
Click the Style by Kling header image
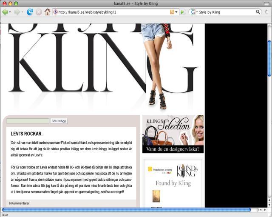pos(103,67)
